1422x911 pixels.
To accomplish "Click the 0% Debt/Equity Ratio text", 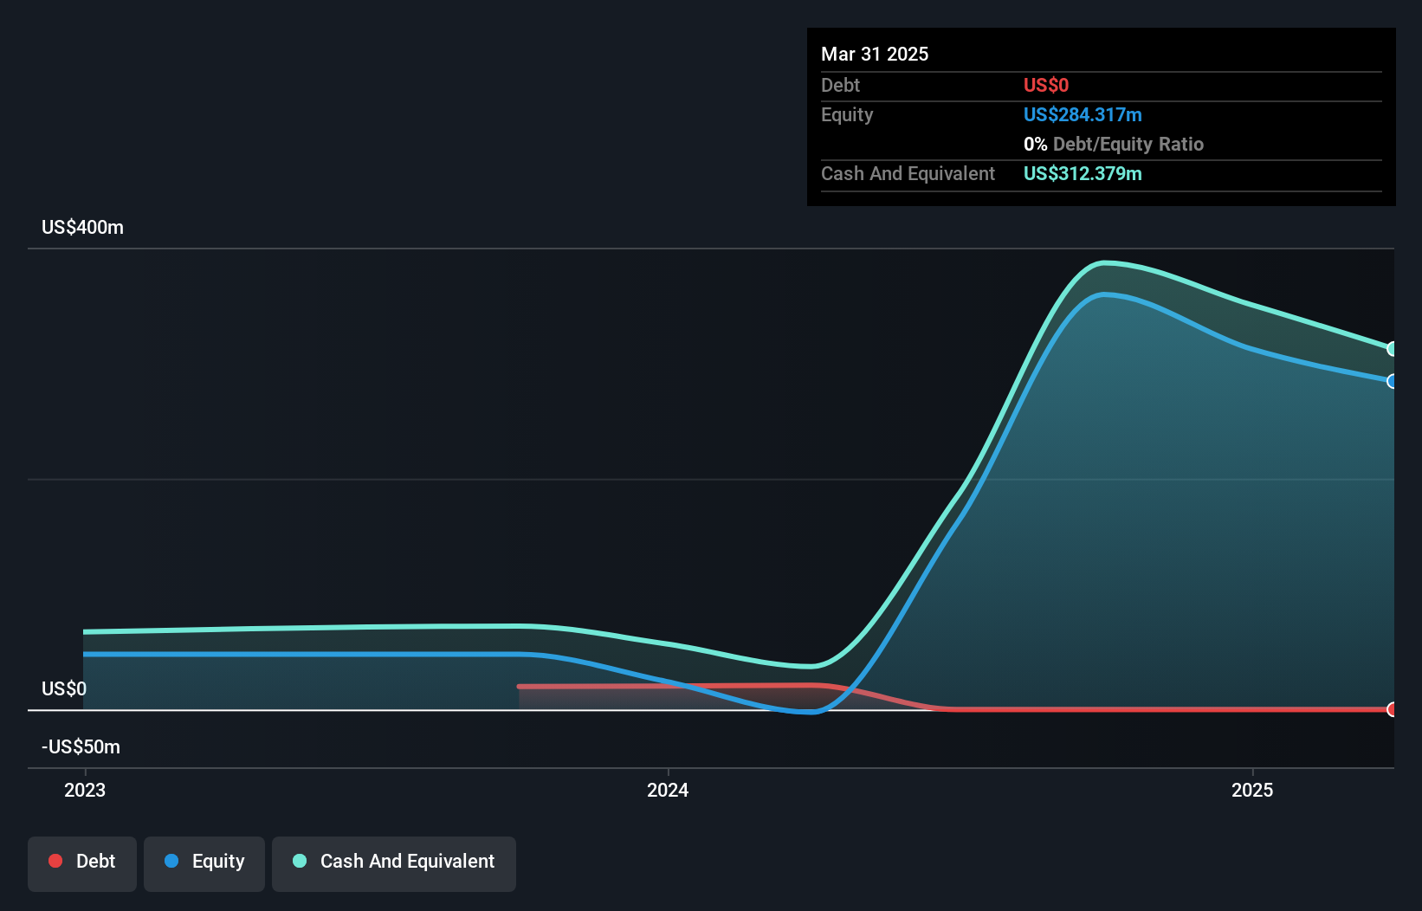I will [1114, 144].
